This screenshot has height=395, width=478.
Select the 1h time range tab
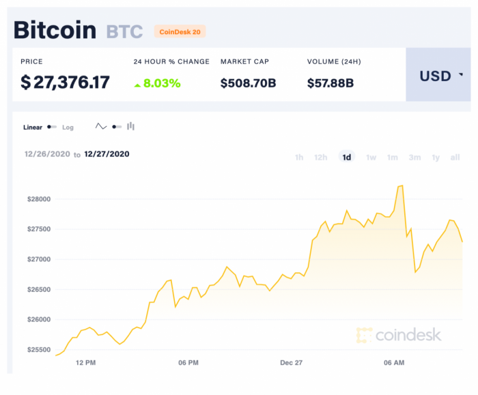point(299,158)
